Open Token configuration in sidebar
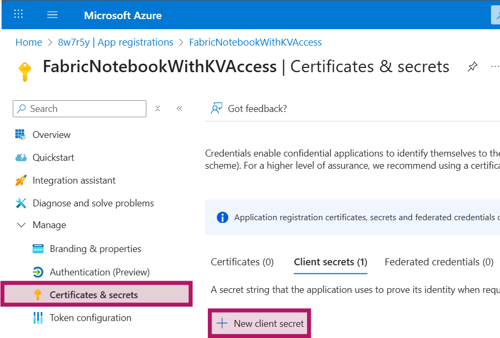Viewport: 500px width, 338px height. coord(90,318)
